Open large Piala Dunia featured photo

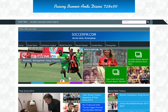39,102
